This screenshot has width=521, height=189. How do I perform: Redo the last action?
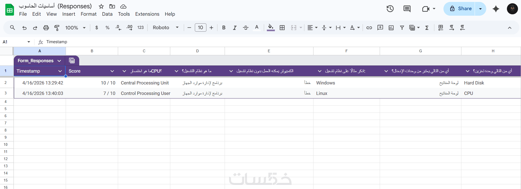click(35, 28)
